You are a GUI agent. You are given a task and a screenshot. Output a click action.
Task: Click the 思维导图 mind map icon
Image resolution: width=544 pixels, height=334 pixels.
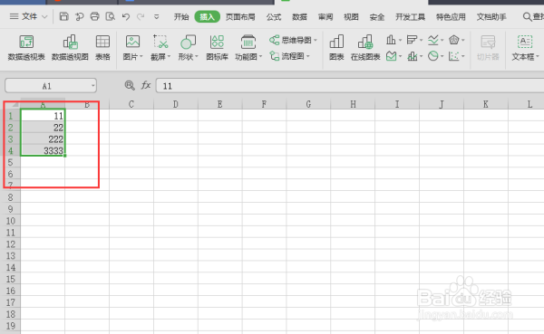point(274,40)
